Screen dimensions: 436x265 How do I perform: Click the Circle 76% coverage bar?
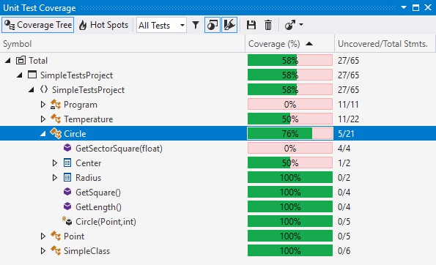pos(290,134)
